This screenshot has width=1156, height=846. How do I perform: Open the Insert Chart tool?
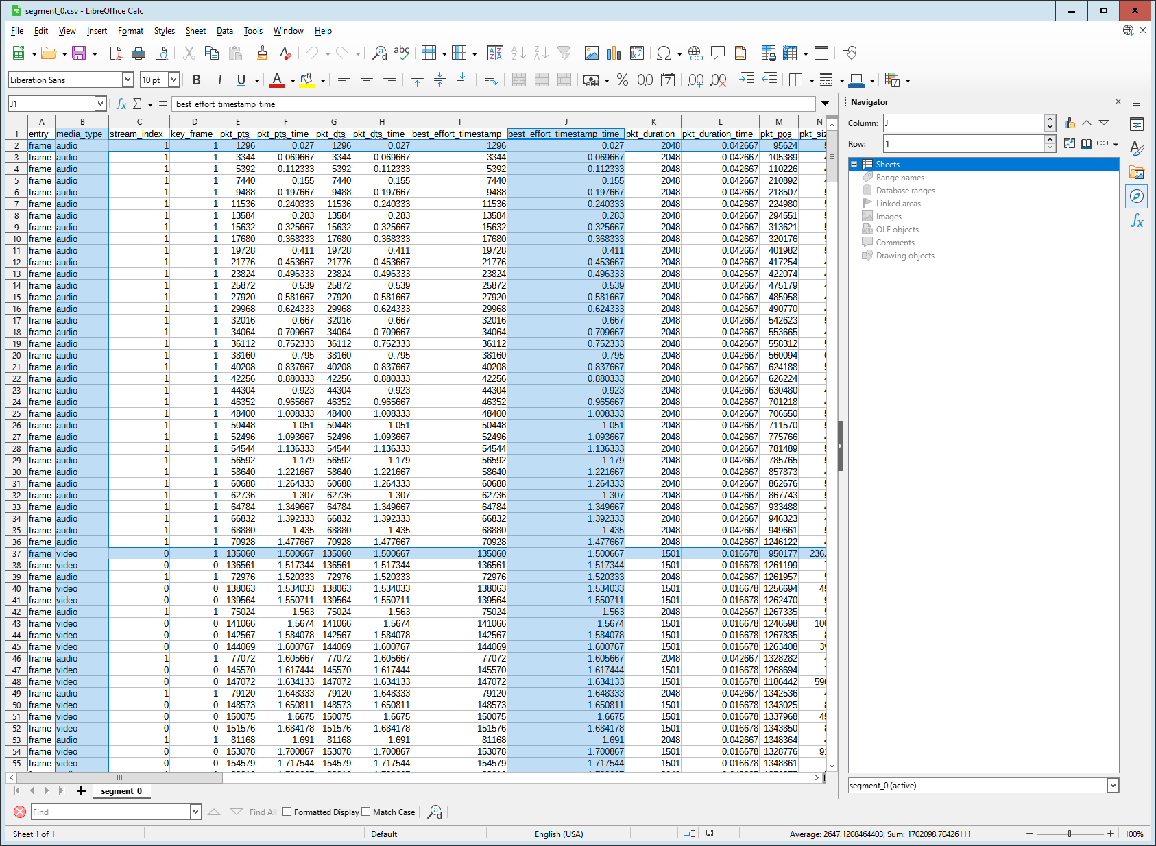point(614,53)
